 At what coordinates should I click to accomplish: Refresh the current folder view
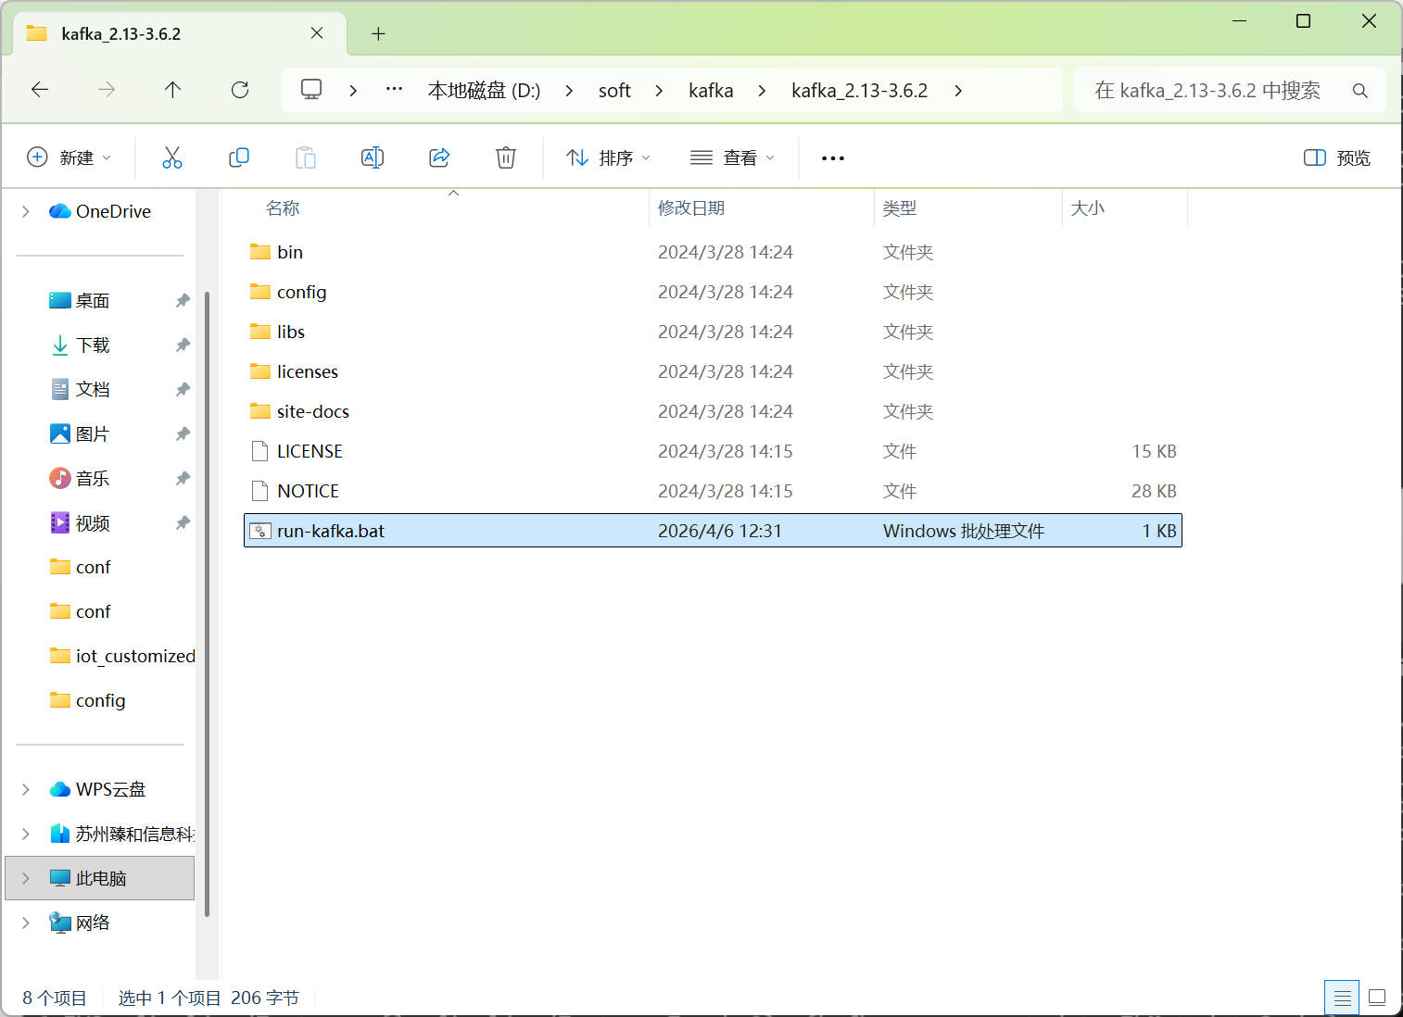(x=240, y=90)
